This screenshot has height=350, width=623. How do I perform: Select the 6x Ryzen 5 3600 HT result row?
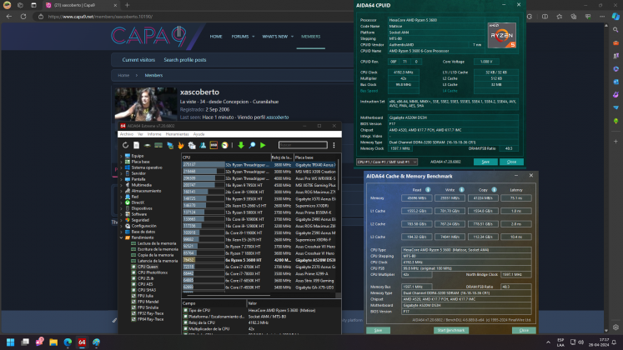(259, 260)
